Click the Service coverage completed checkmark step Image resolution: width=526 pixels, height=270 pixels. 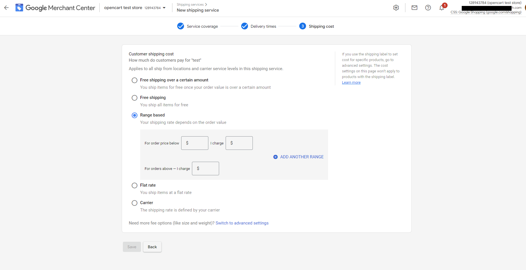[181, 26]
